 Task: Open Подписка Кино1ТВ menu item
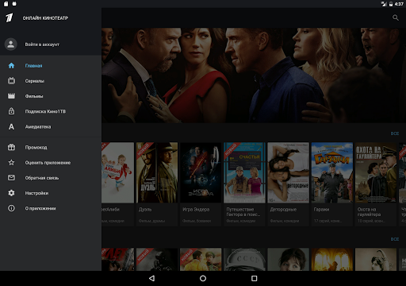tap(51, 111)
